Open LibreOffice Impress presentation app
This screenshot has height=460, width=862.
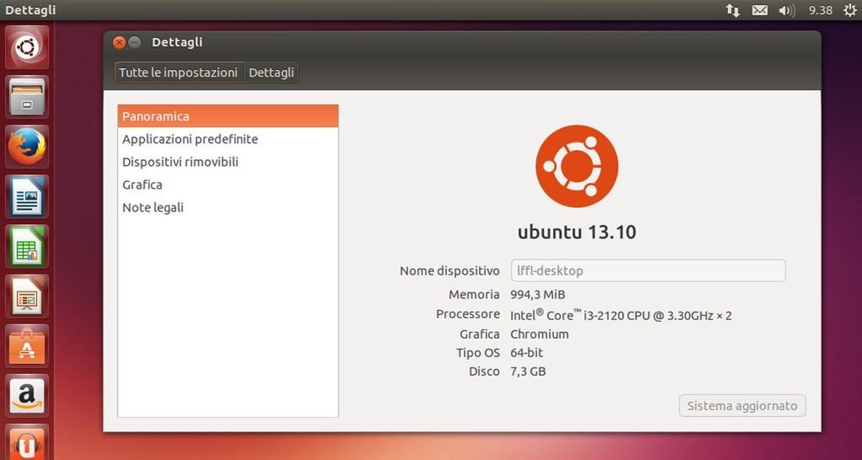point(28,296)
